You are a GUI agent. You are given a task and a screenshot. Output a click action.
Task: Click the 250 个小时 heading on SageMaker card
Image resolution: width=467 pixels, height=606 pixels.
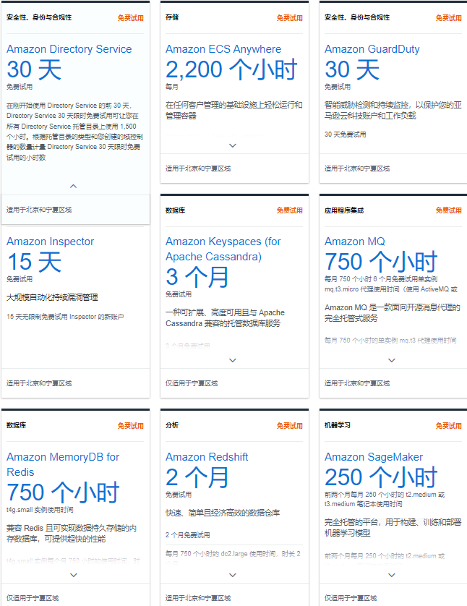pos(381,477)
